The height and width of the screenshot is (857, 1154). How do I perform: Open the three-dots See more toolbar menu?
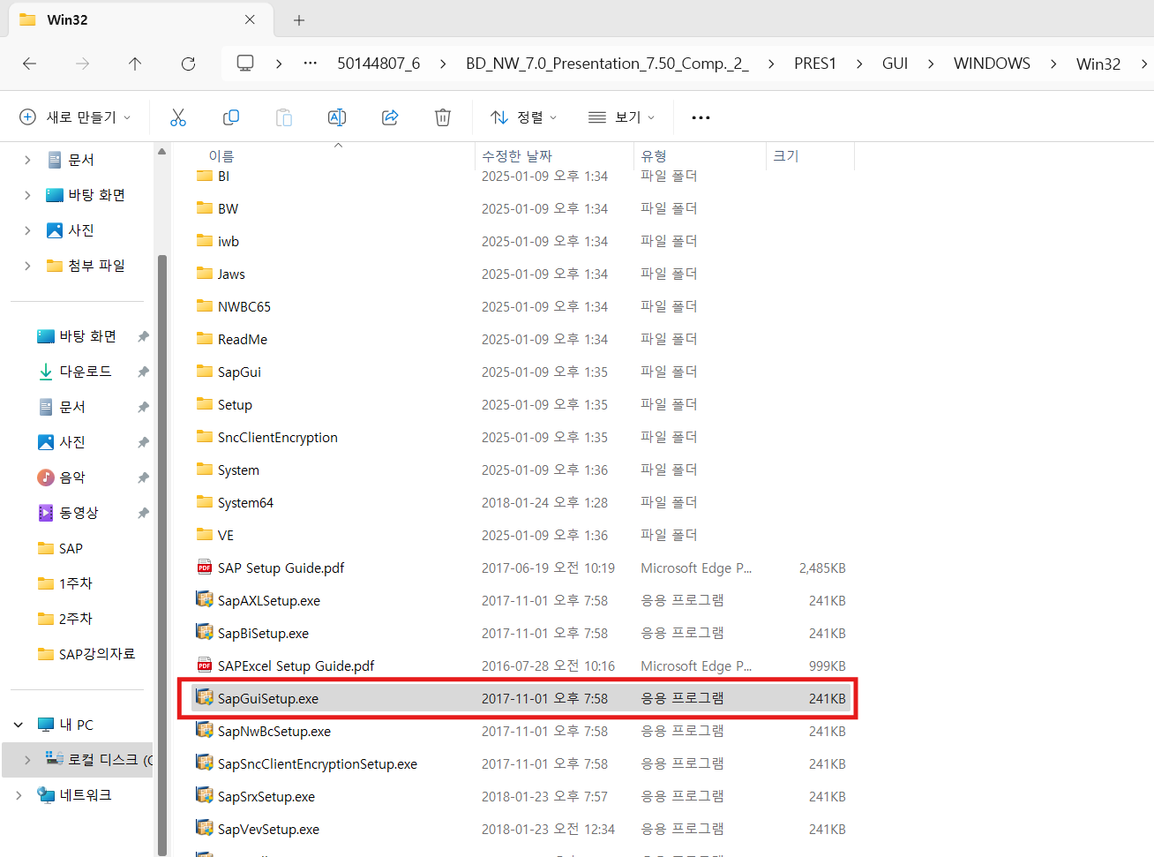(701, 117)
